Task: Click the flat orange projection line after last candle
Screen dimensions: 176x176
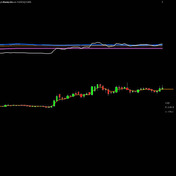Action: point(168,89)
